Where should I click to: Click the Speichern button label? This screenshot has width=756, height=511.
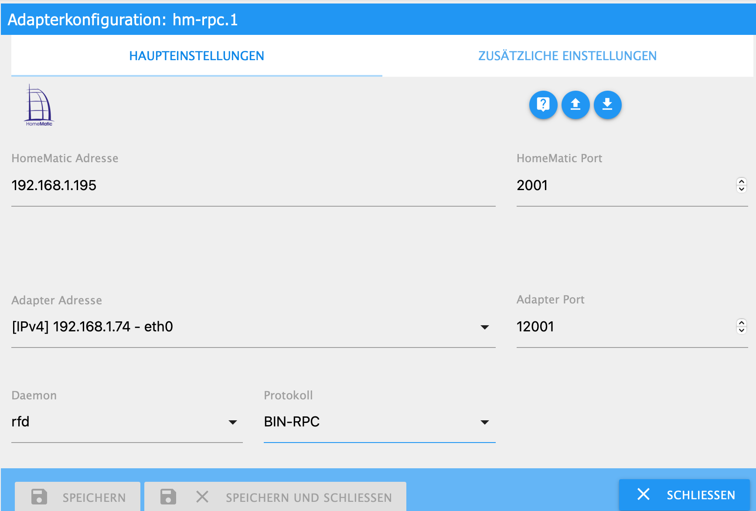pos(94,497)
